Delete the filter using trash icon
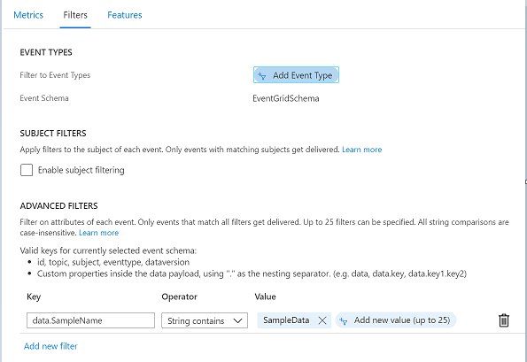 (503, 320)
